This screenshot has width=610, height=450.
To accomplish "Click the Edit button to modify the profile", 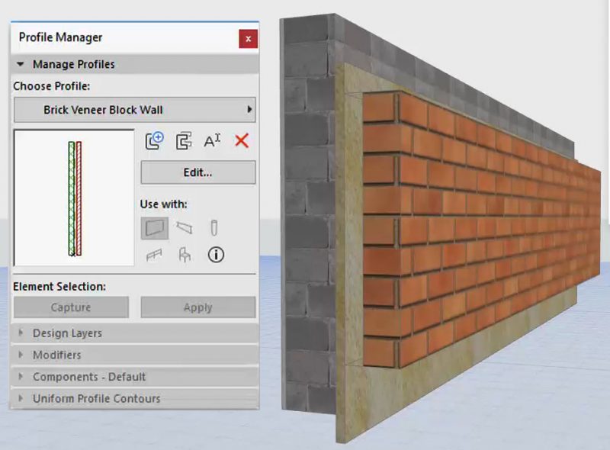I will [x=197, y=172].
